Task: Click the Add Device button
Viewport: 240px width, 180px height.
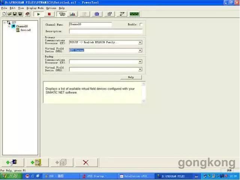Action: 36,162
